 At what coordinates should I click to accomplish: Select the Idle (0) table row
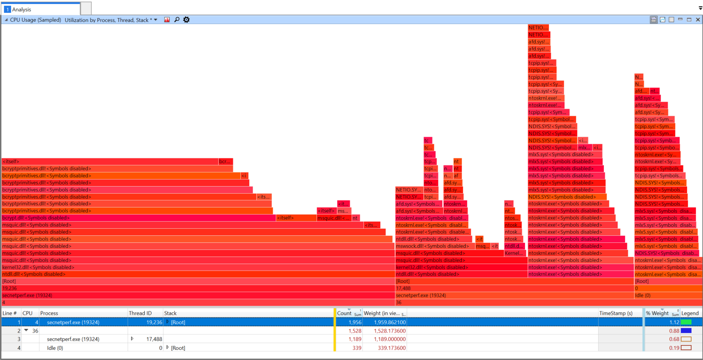point(351,348)
